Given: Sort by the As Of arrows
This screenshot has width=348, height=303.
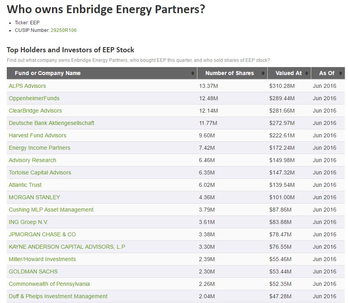Looking at the screenshot, I should pos(340,73).
